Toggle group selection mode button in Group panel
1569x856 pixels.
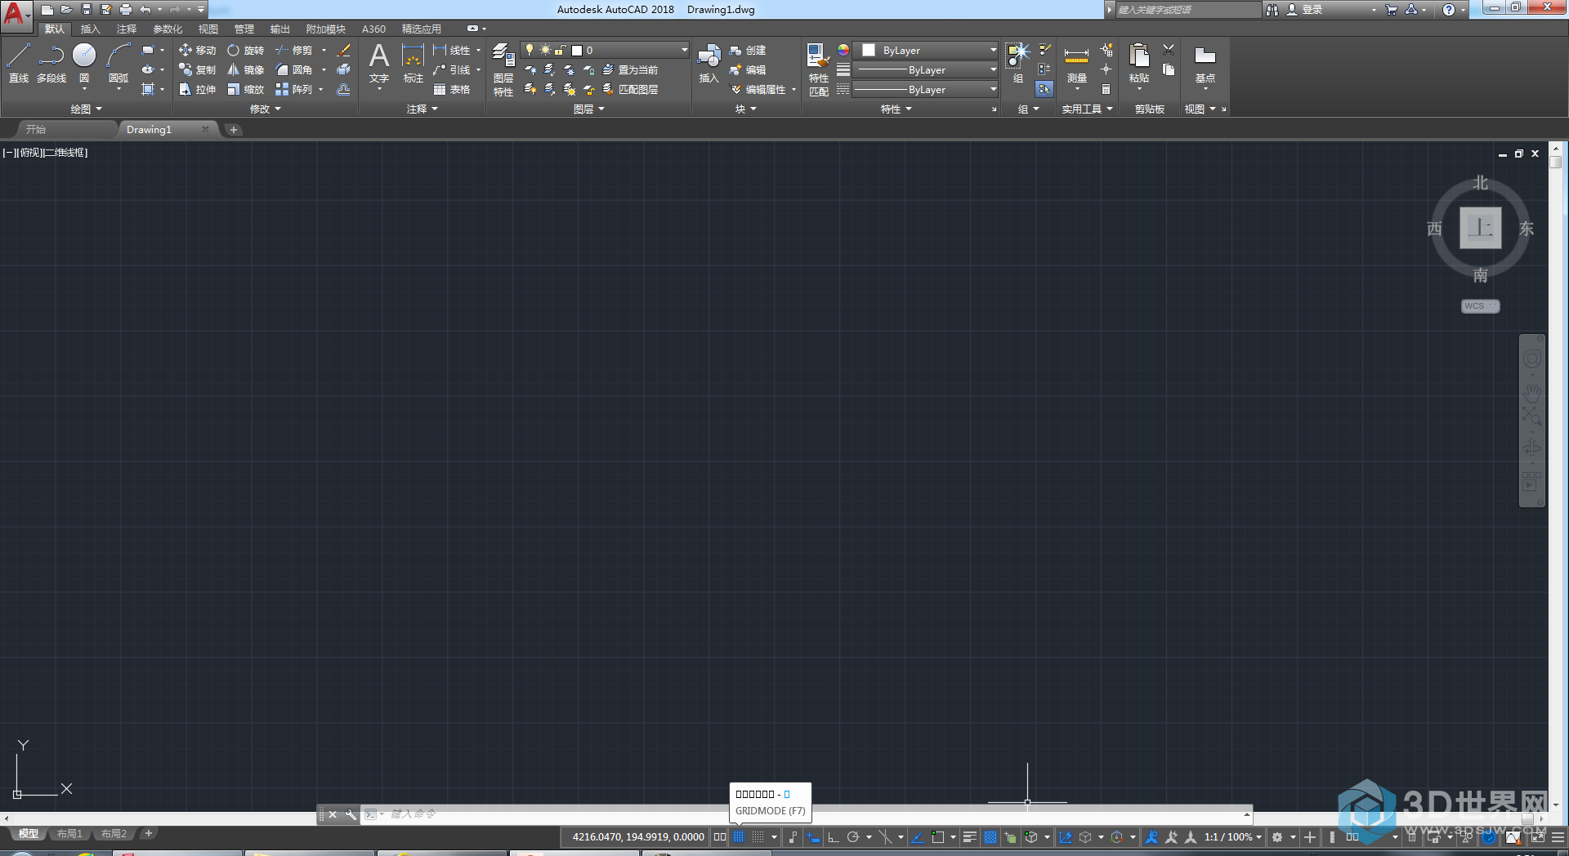[x=1044, y=90]
